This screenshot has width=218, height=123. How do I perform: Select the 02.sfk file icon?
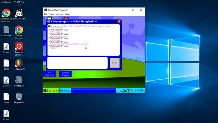click(6, 98)
